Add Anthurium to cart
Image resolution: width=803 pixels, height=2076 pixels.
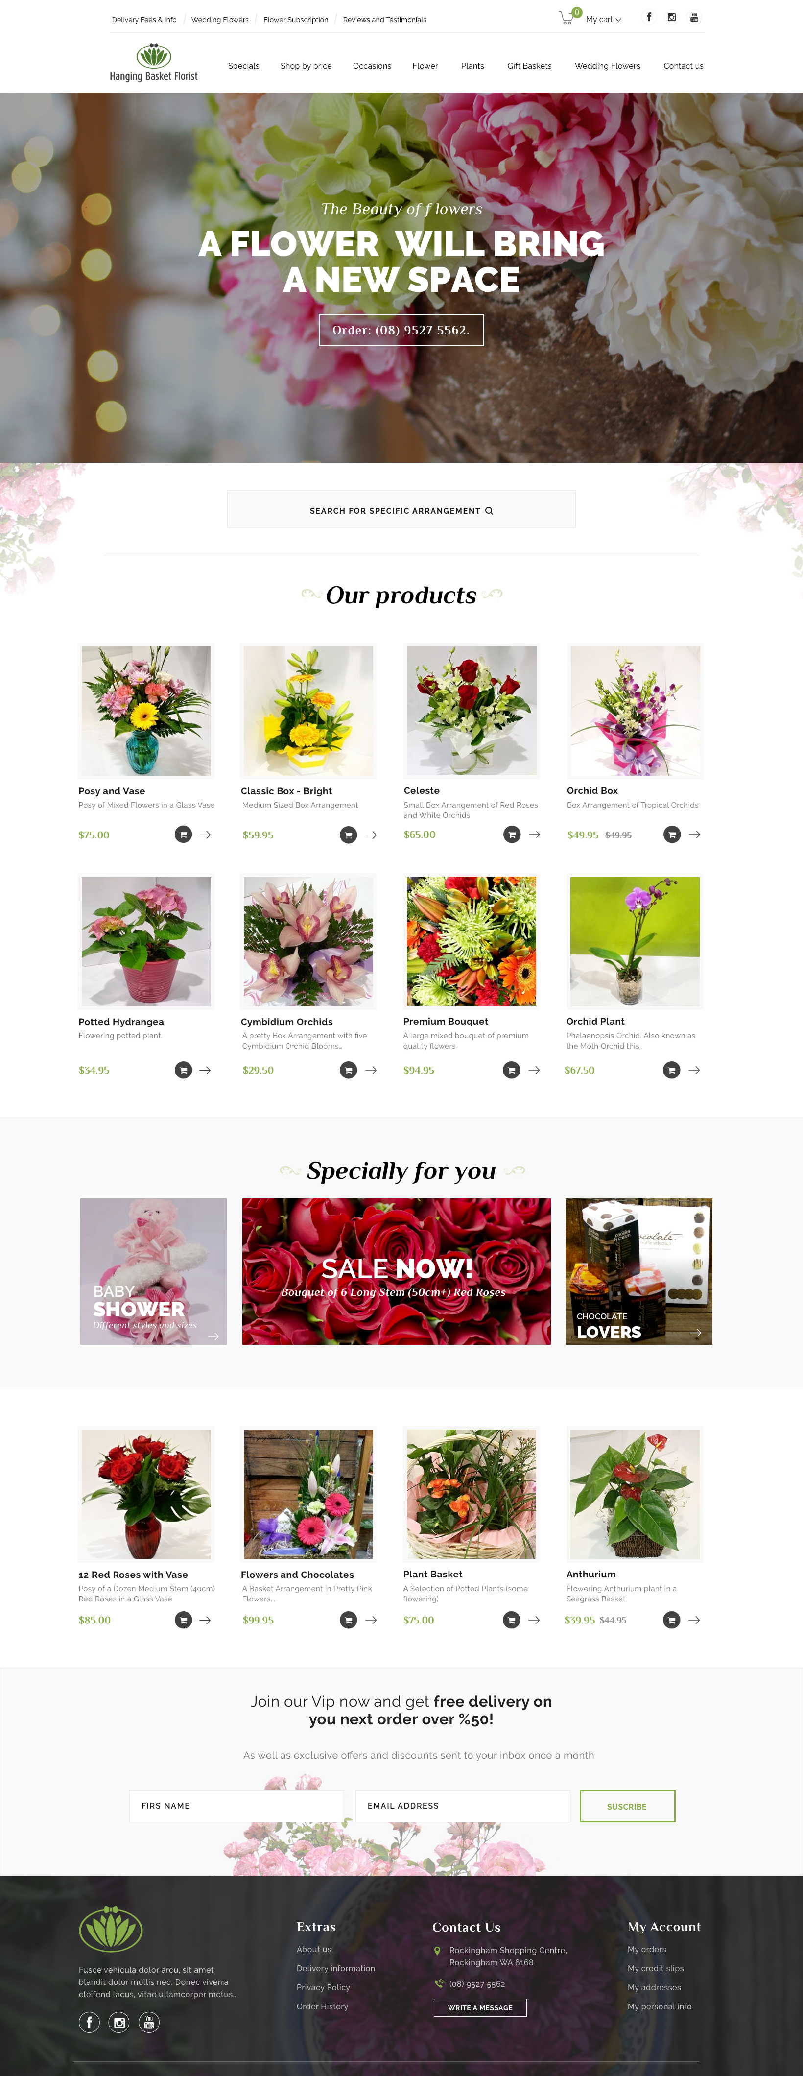[672, 1619]
